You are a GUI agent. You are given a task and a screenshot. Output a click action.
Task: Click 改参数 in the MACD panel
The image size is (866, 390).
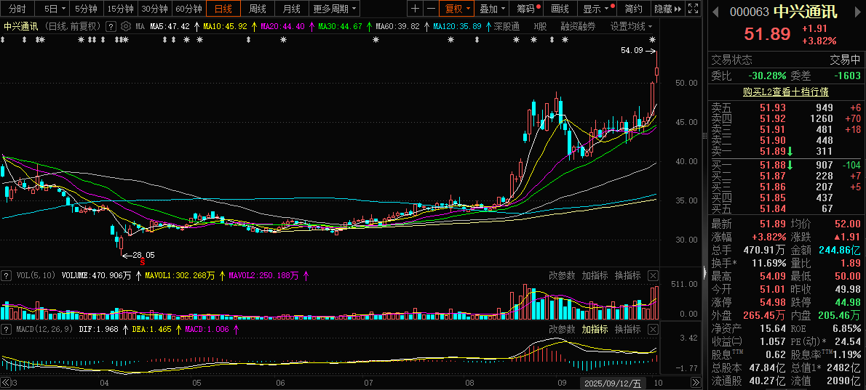pos(562,330)
